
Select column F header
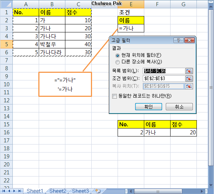click(157, 4)
